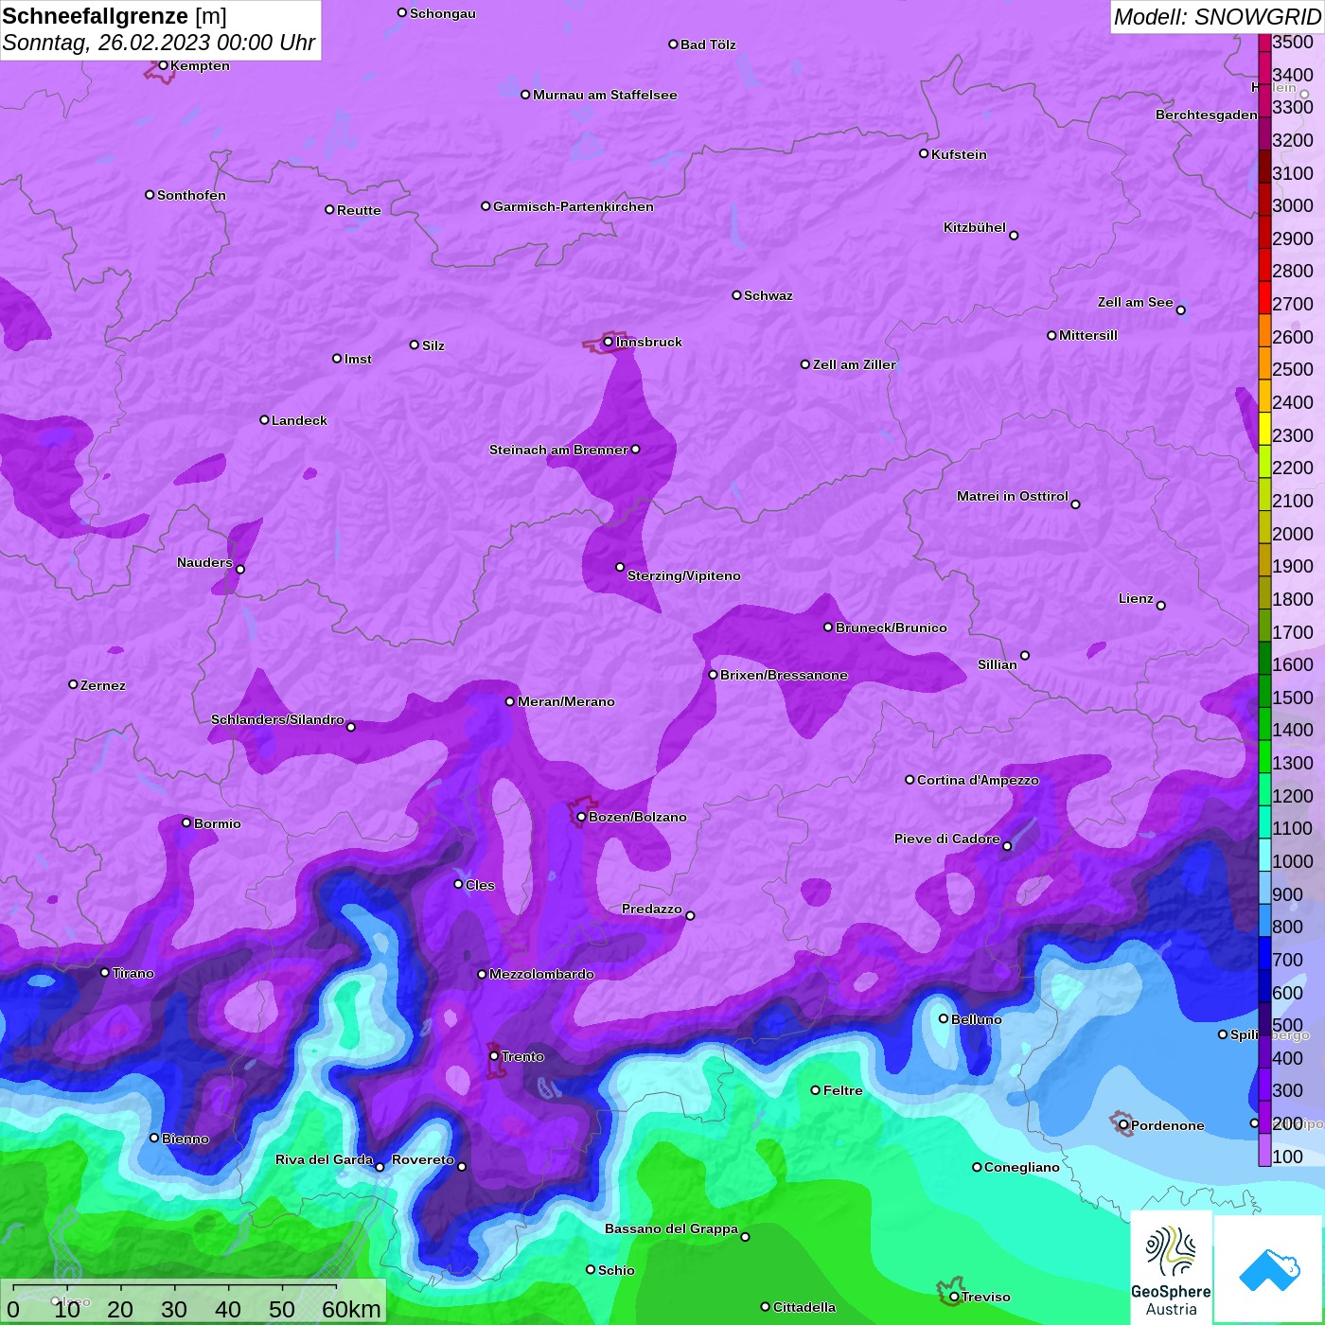Click the 'Schio' label
This screenshot has width=1325, height=1325.
(616, 1270)
